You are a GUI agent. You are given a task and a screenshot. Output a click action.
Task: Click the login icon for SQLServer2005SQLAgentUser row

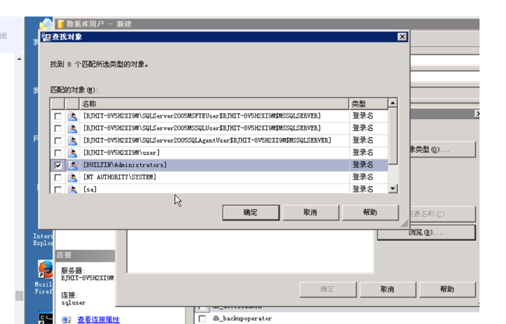72,141
